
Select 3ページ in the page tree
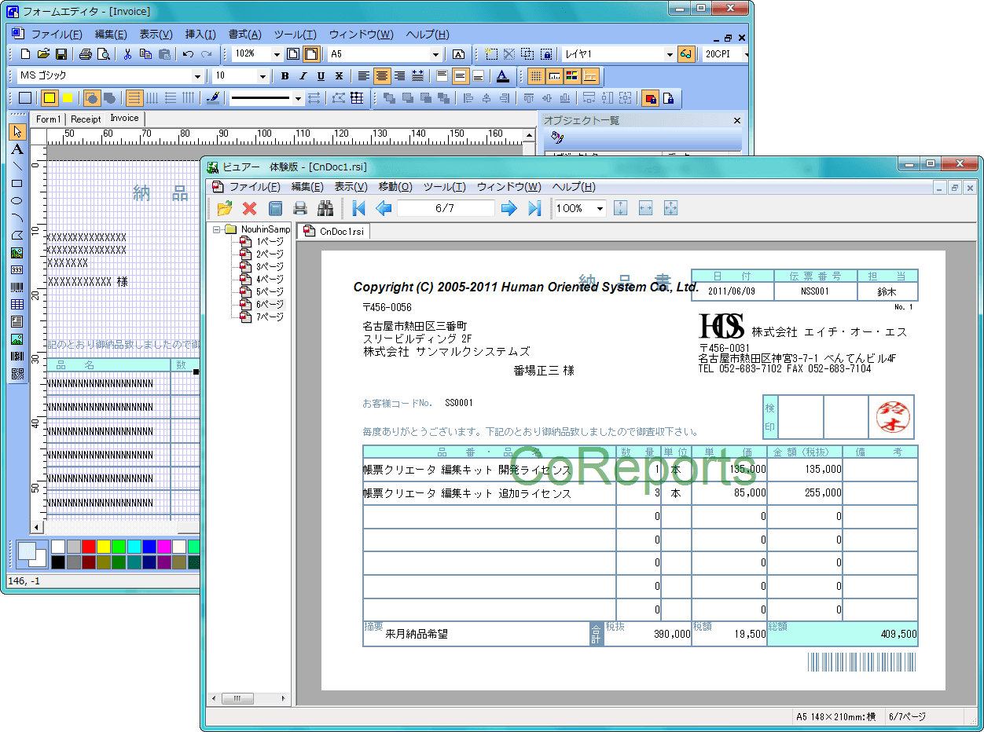[x=270, y=266]
